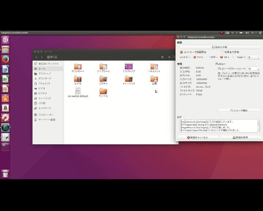Image resolution: width=263 pixels, height=211 pixels.
Task: Open the ピクチャ folder icon
Action: pos(103,79)
